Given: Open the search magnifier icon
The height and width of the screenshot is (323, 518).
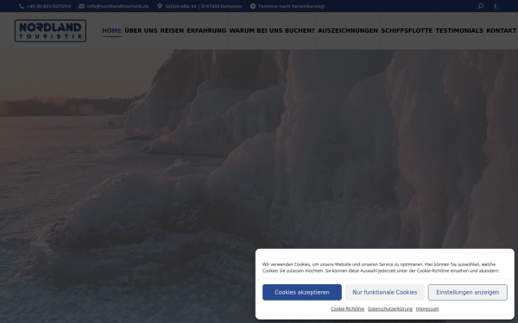Looking at the screenshot, I should coord(481,6).
